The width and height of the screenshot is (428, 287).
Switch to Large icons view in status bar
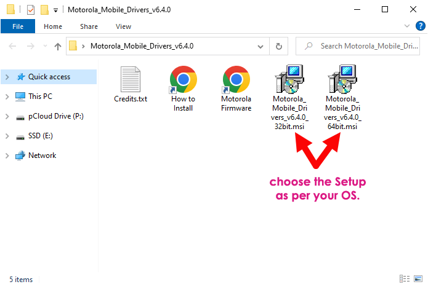pyautogui.click(x=418, y=278)
